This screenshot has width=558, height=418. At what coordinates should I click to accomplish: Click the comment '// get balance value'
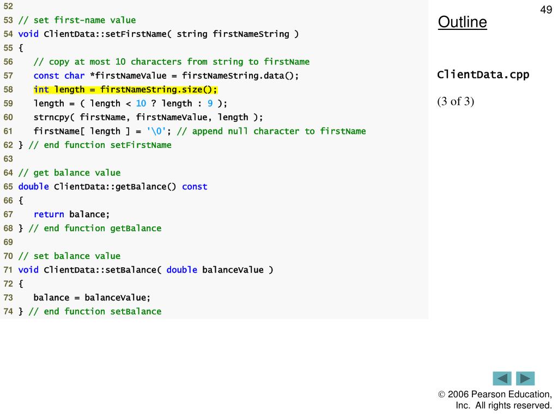pos(69,173)
